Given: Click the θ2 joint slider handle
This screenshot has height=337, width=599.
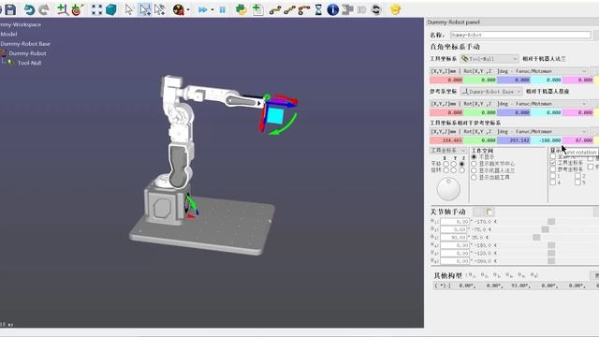Looking at the screenshot, I should pyautogui.click(x=545, y=229).
